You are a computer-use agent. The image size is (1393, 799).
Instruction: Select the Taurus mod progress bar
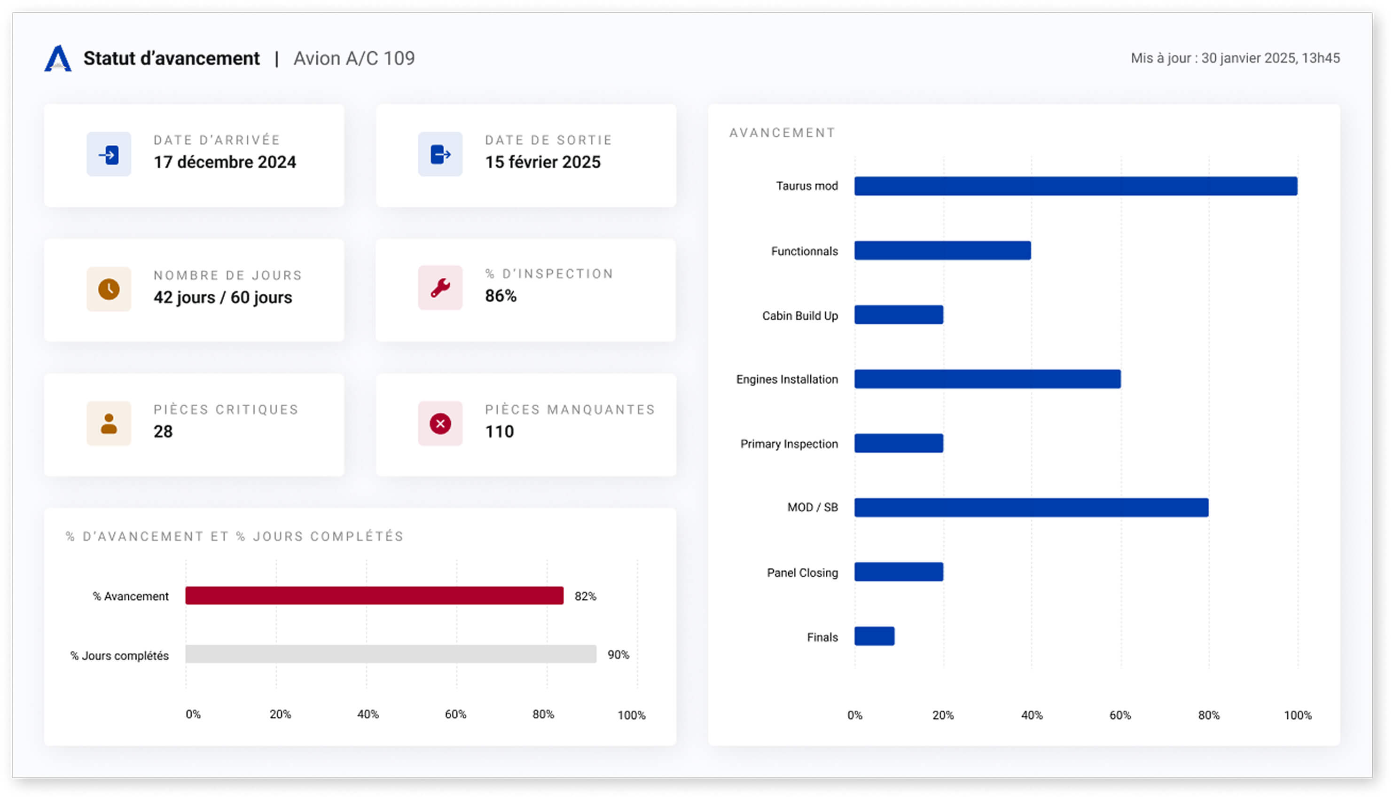pos(1076,186)
